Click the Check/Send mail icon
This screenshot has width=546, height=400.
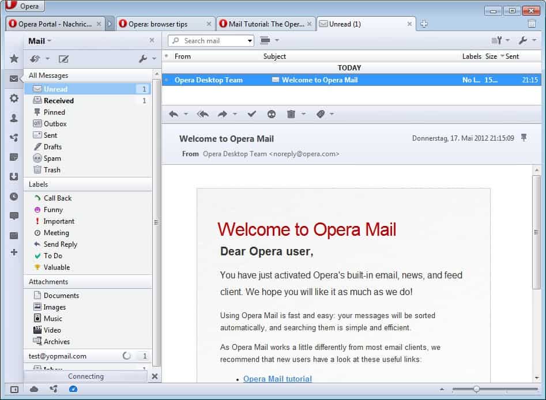pos(35,59)
